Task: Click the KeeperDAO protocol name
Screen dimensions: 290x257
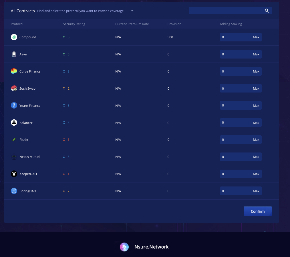Action: [28, 174]
